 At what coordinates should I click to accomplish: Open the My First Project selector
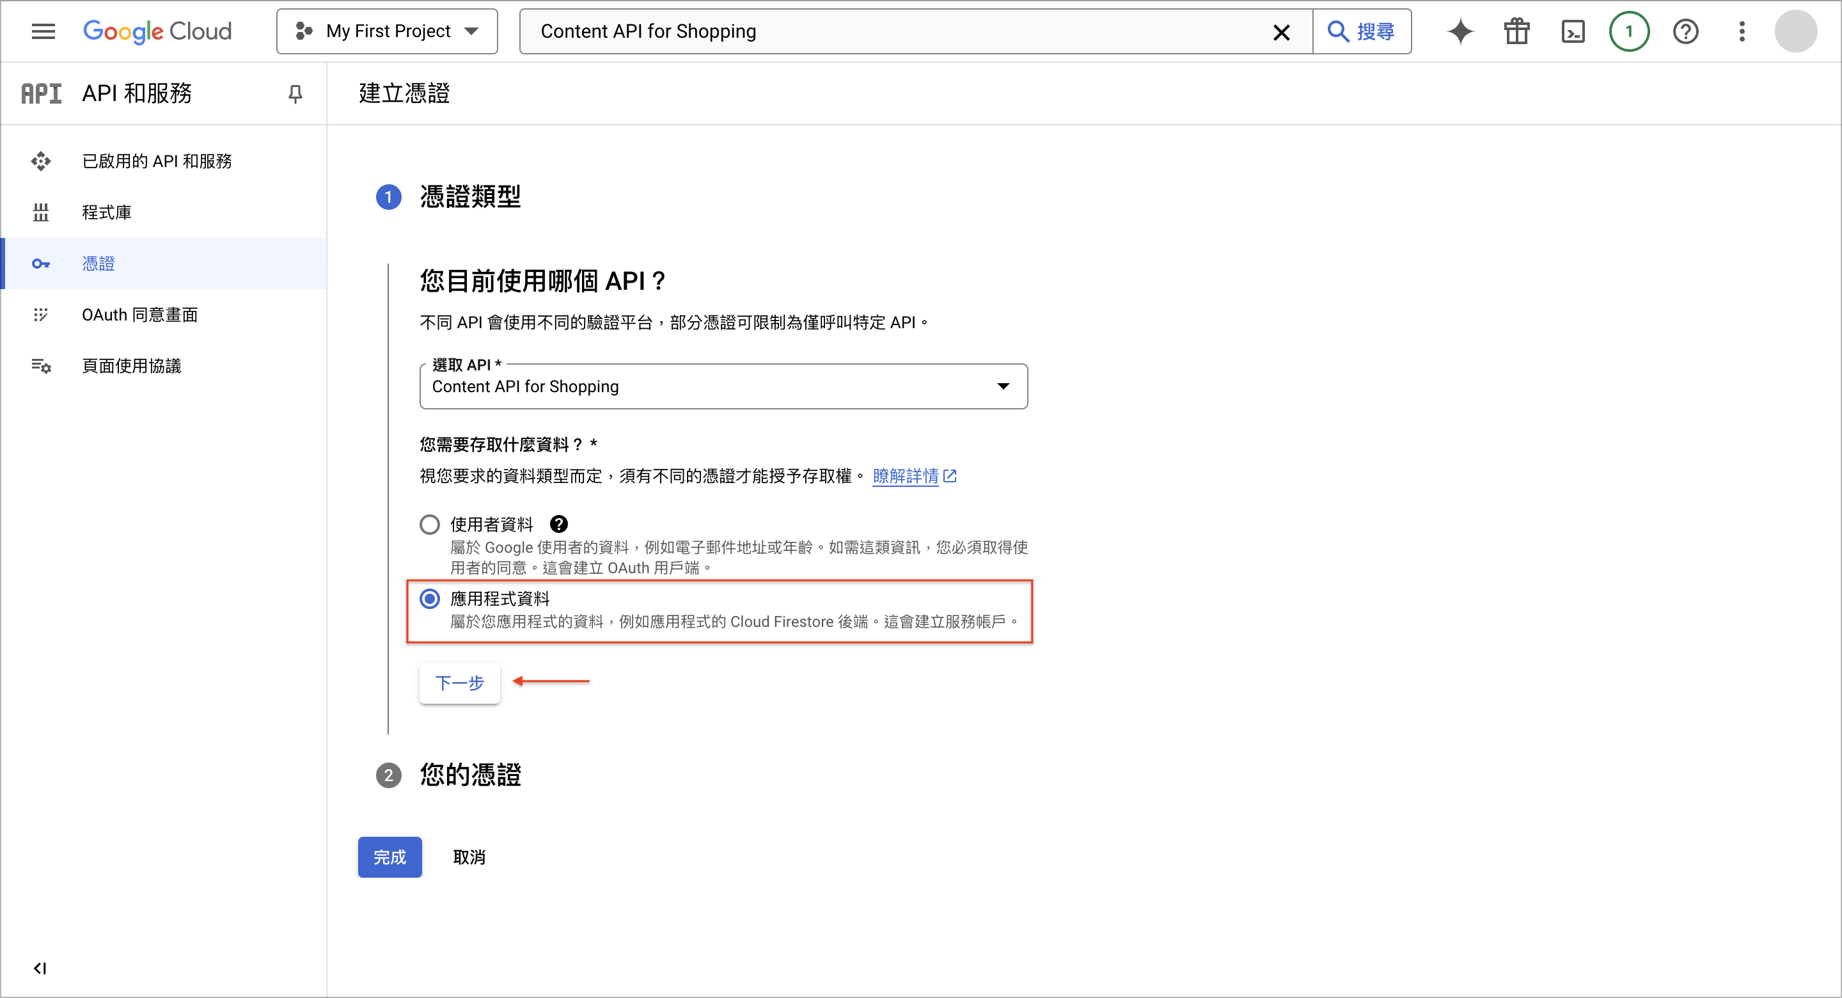coord(387,31)
